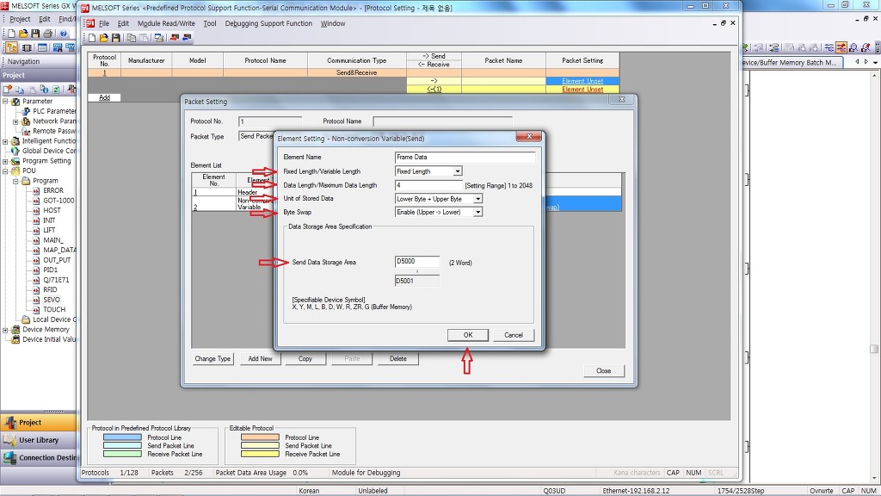Click the New file icon in protocol toolbar
881x496 pixels.
click(x=93, y=38)
